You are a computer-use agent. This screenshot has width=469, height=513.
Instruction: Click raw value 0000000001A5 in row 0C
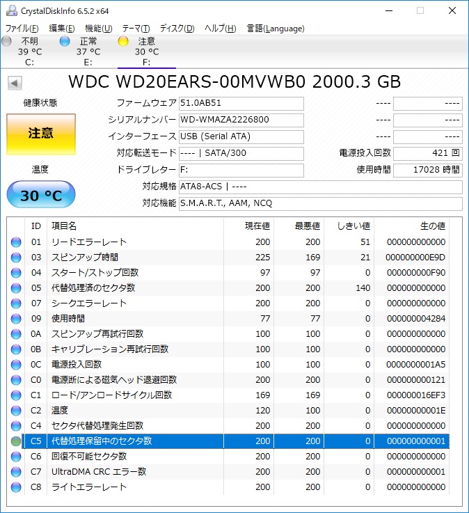pos(415,365)
